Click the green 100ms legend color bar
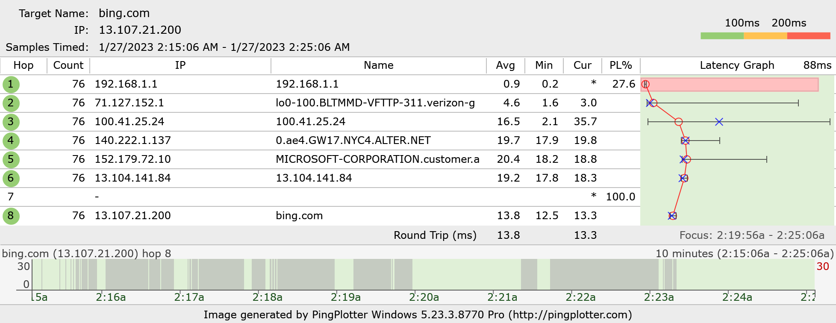 [x=722, y=36]
